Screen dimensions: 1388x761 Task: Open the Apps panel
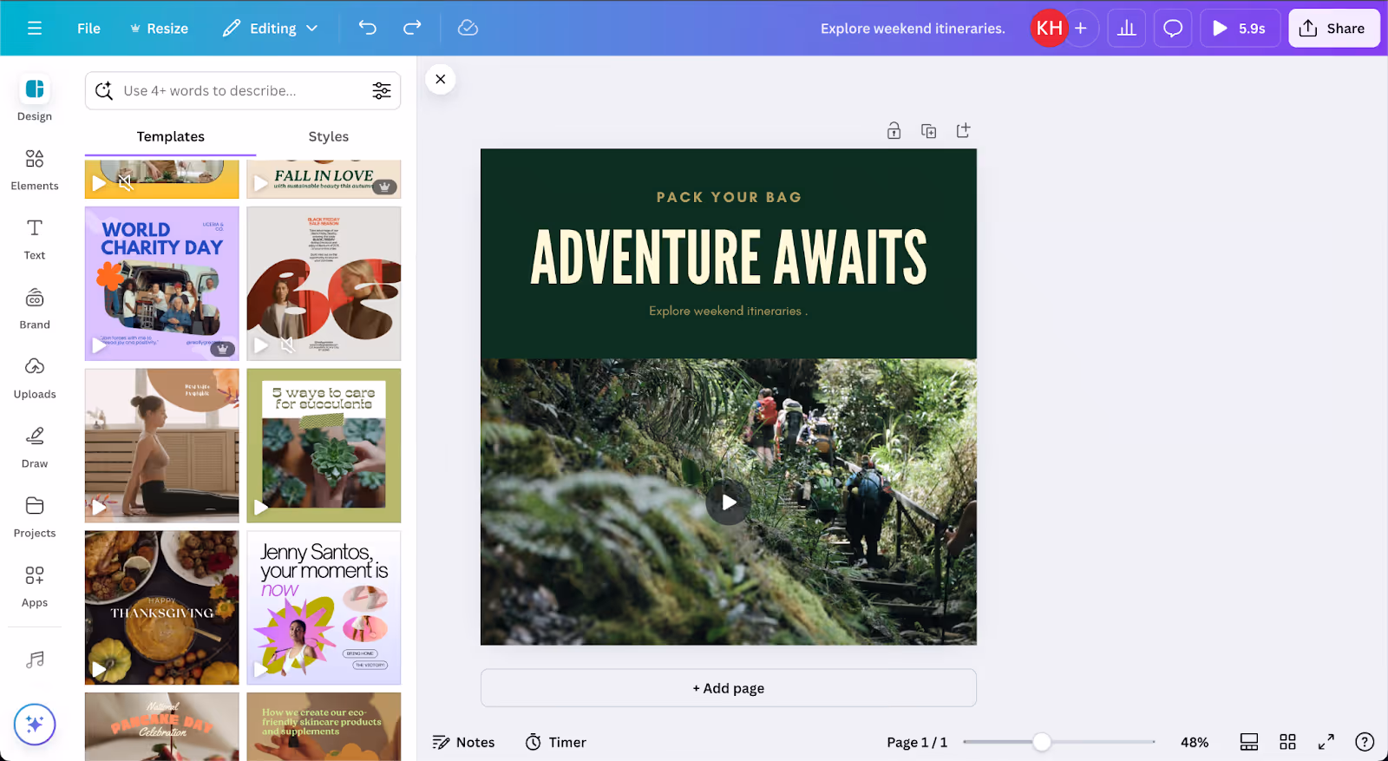click(x=35, y=586)
